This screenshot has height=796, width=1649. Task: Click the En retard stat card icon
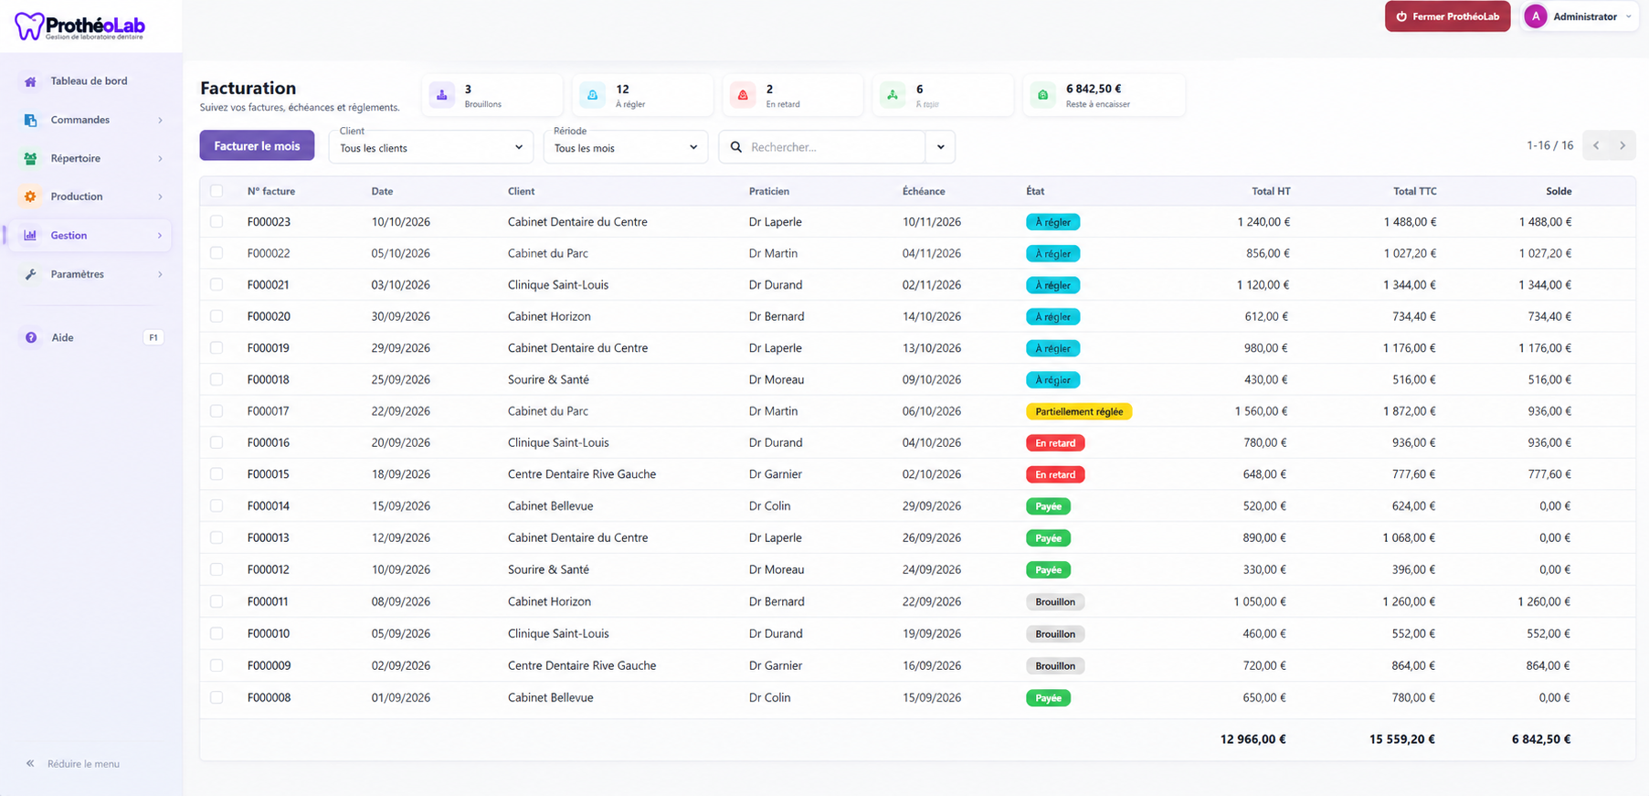[x=743, y=95]
